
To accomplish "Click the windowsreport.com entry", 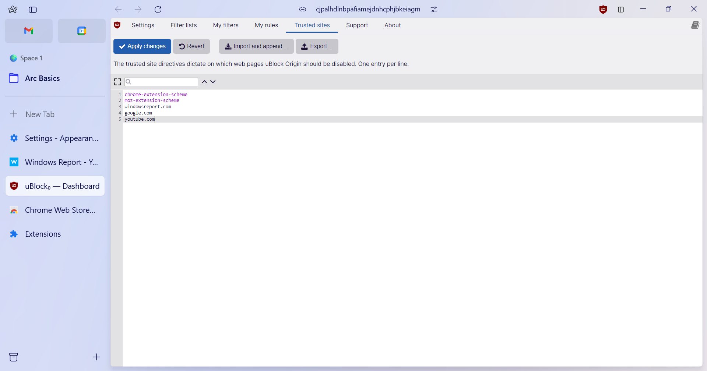I will click(148, 107).
